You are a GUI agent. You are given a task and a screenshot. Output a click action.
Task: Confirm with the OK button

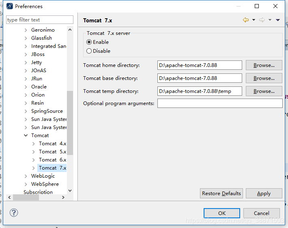coord(222,213)
